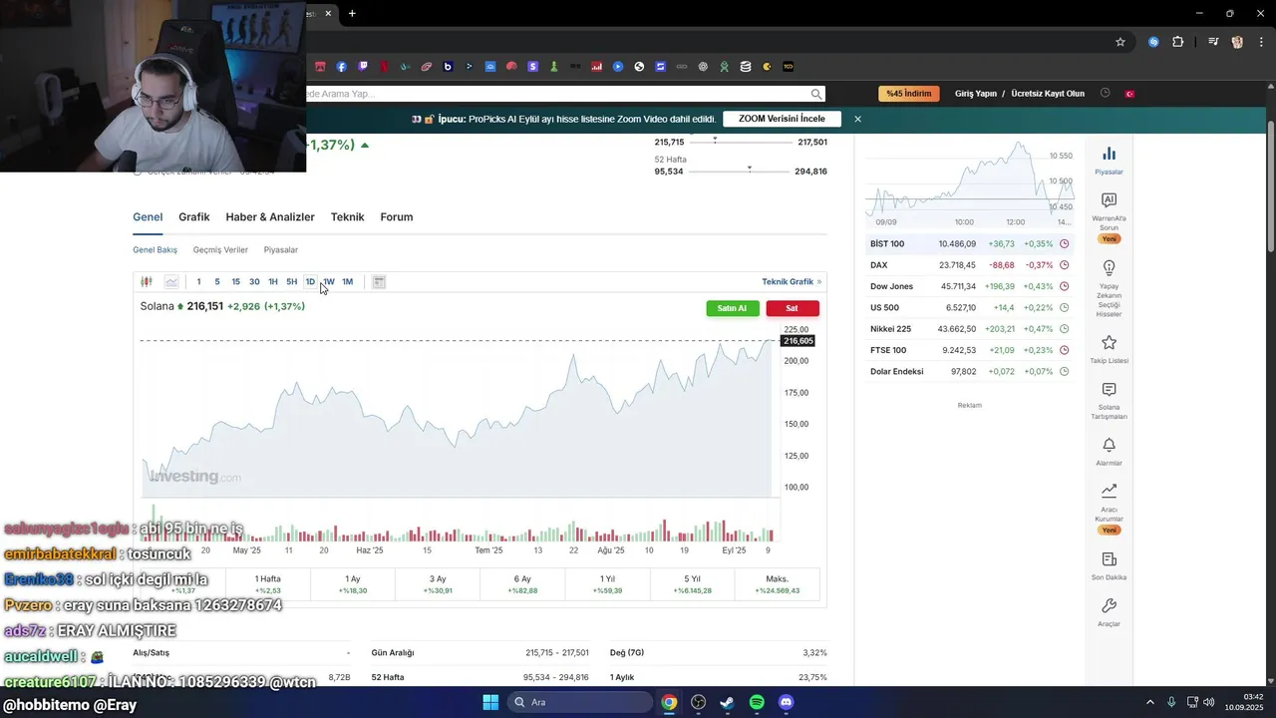
Task: Switch chart to area line type icon
Action: [171, 282]
